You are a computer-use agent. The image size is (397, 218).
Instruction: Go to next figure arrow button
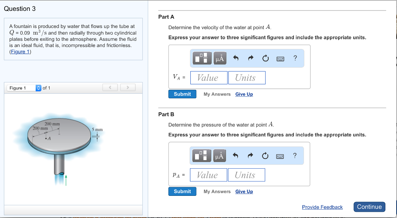point(128,87)
